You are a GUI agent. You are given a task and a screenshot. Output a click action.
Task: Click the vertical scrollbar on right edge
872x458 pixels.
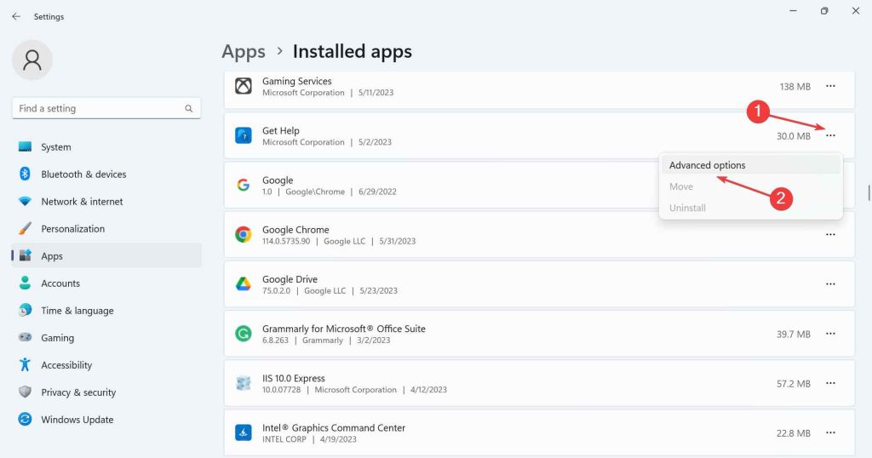tap(869, 192)
